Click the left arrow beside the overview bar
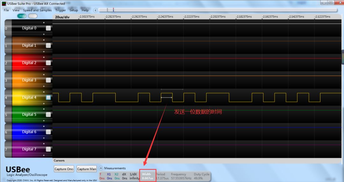Viewport: 344px width, 182px height. coord(95,10)
